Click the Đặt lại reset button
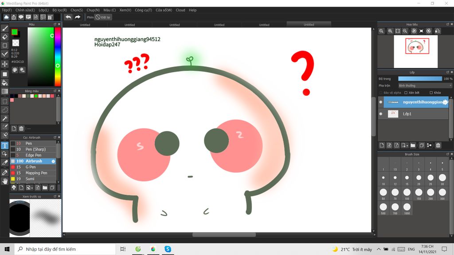 (103, 17)
